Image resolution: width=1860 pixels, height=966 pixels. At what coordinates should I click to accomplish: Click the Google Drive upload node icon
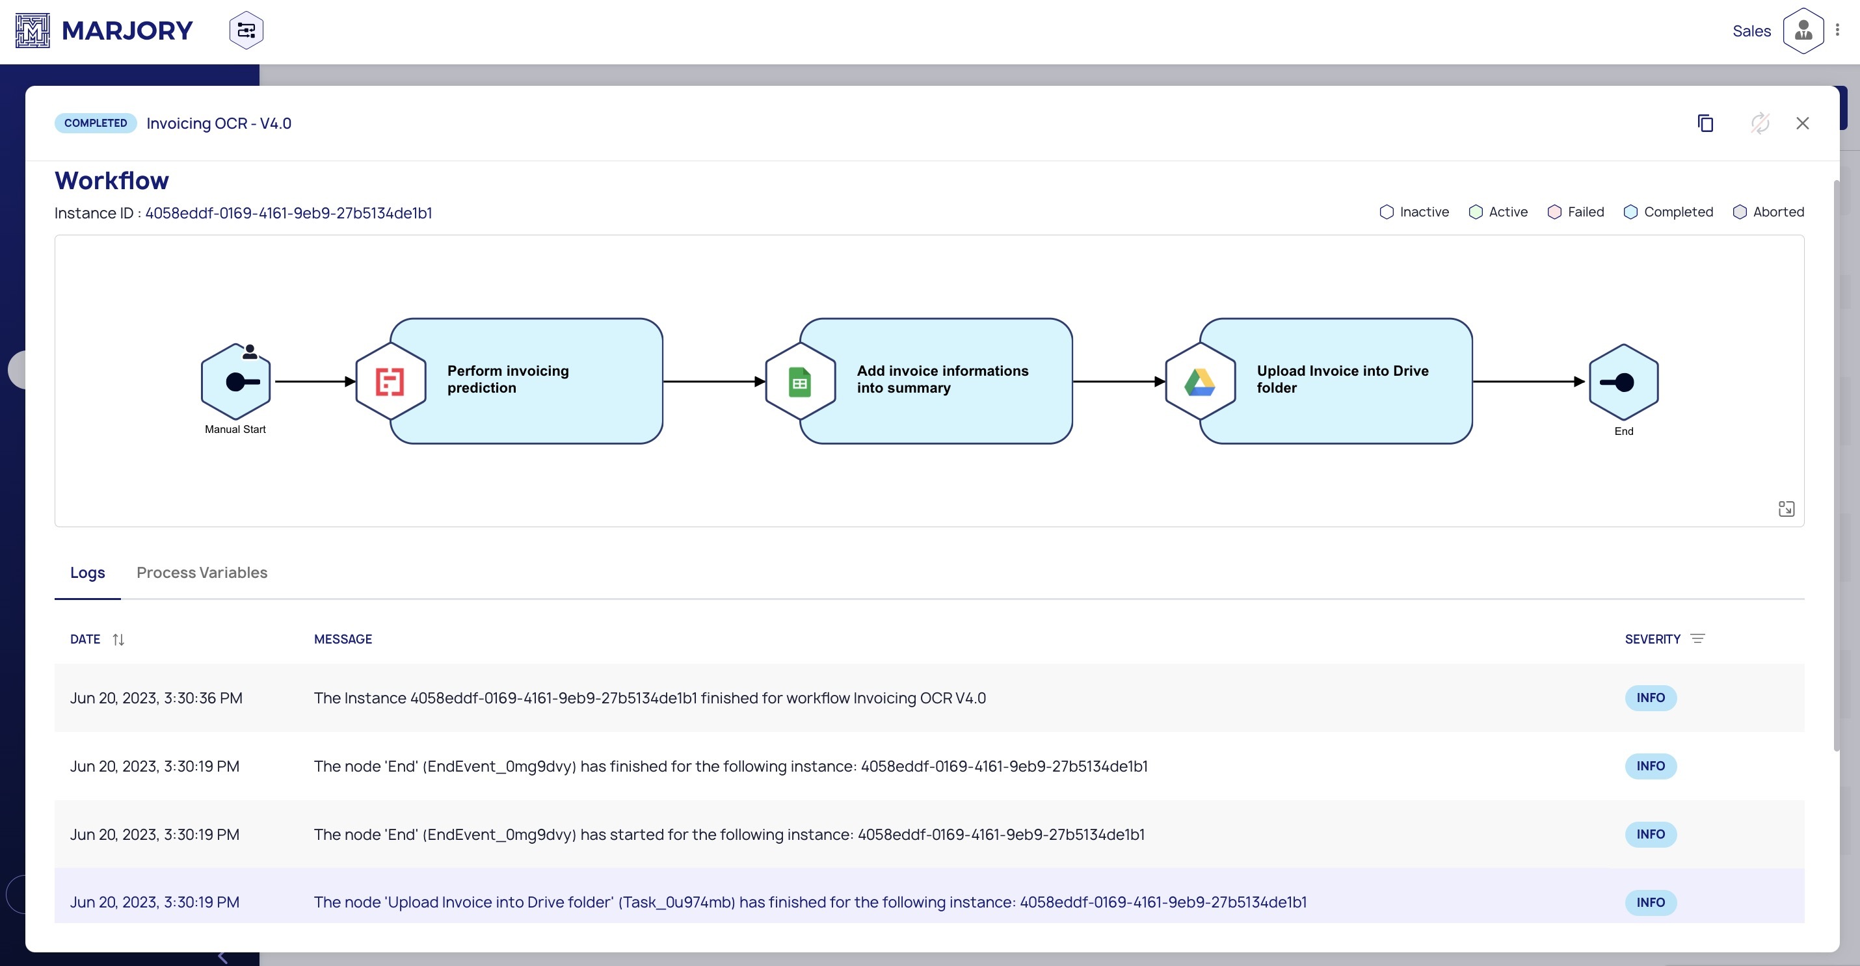1199,382
